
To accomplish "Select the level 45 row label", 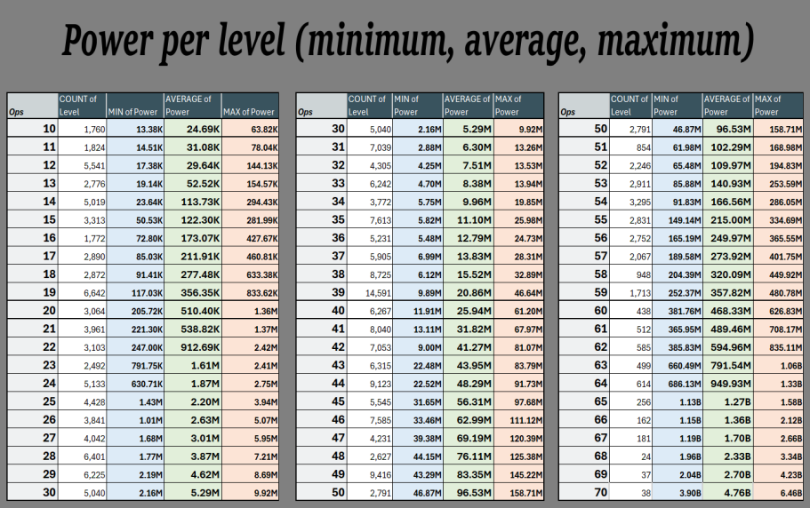I will (338, 400).
